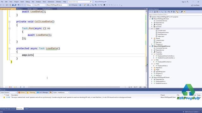Collapse the BlazorCRUDSignalR.Server project node
This screenshot has height=113, width=202.
coord(150,46)
